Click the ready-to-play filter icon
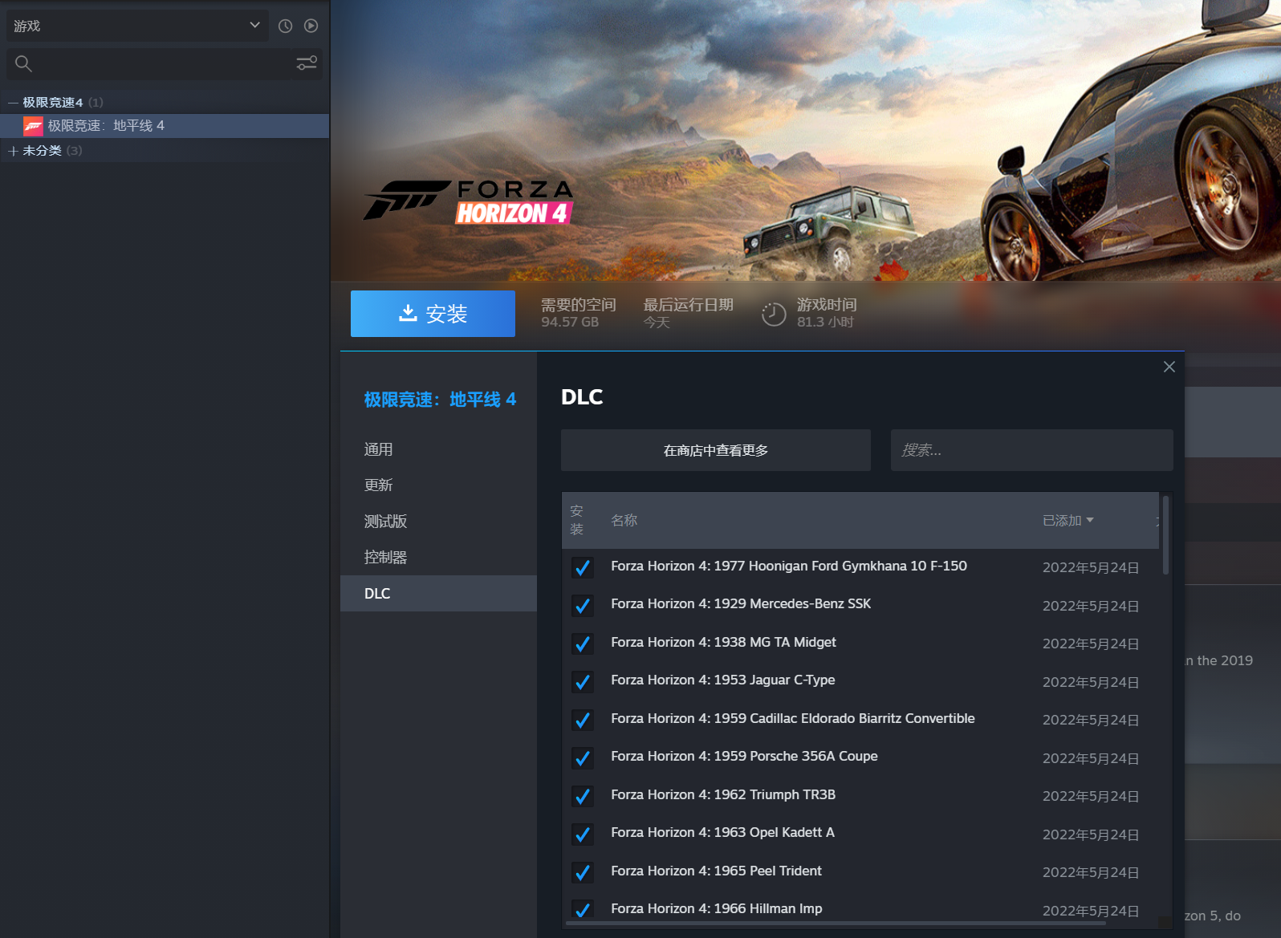Image resolution: width=1281 pixels, height=938 pixels. pyautogui.click(x=311, y=26)
